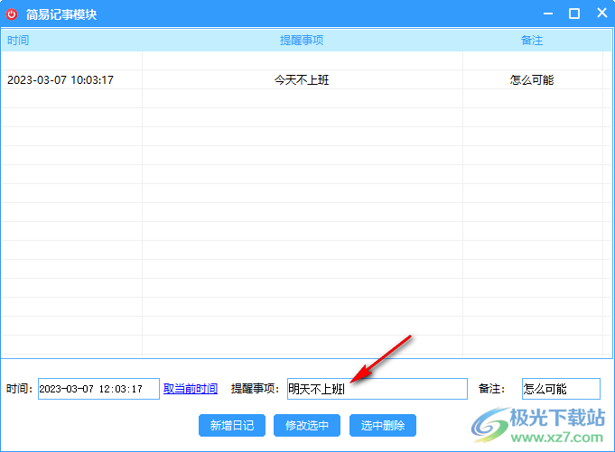Close the 简易记事模块 window
This screenshot has height=452, width=615.
601,14
